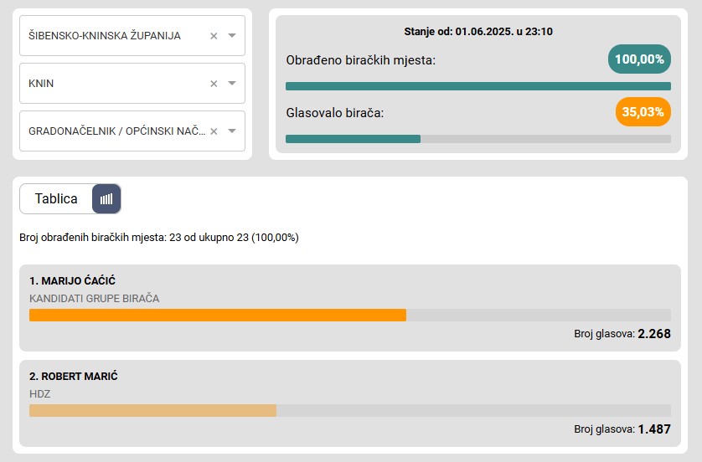Clear the GRADONAČELNIK / OPĆINSKI NAČ... selection

[x=214, y=131]
